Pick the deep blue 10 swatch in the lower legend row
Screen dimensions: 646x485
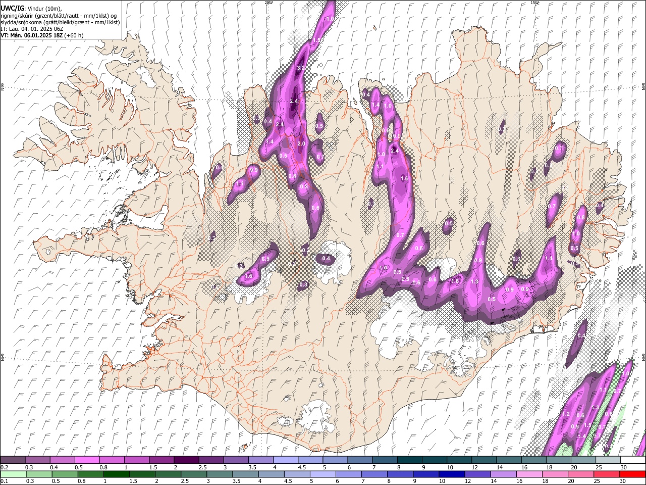pos(452,474)
